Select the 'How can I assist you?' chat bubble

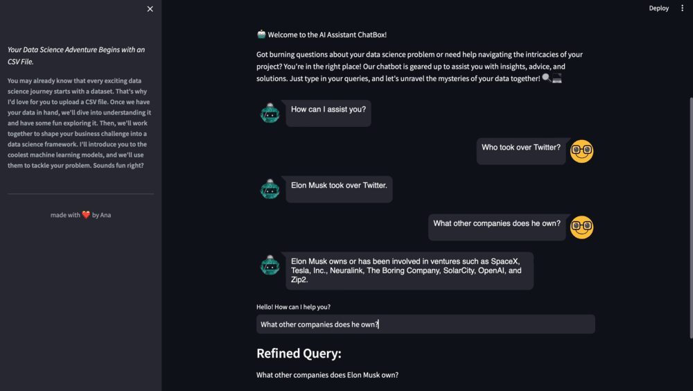(x=328, y=113)
